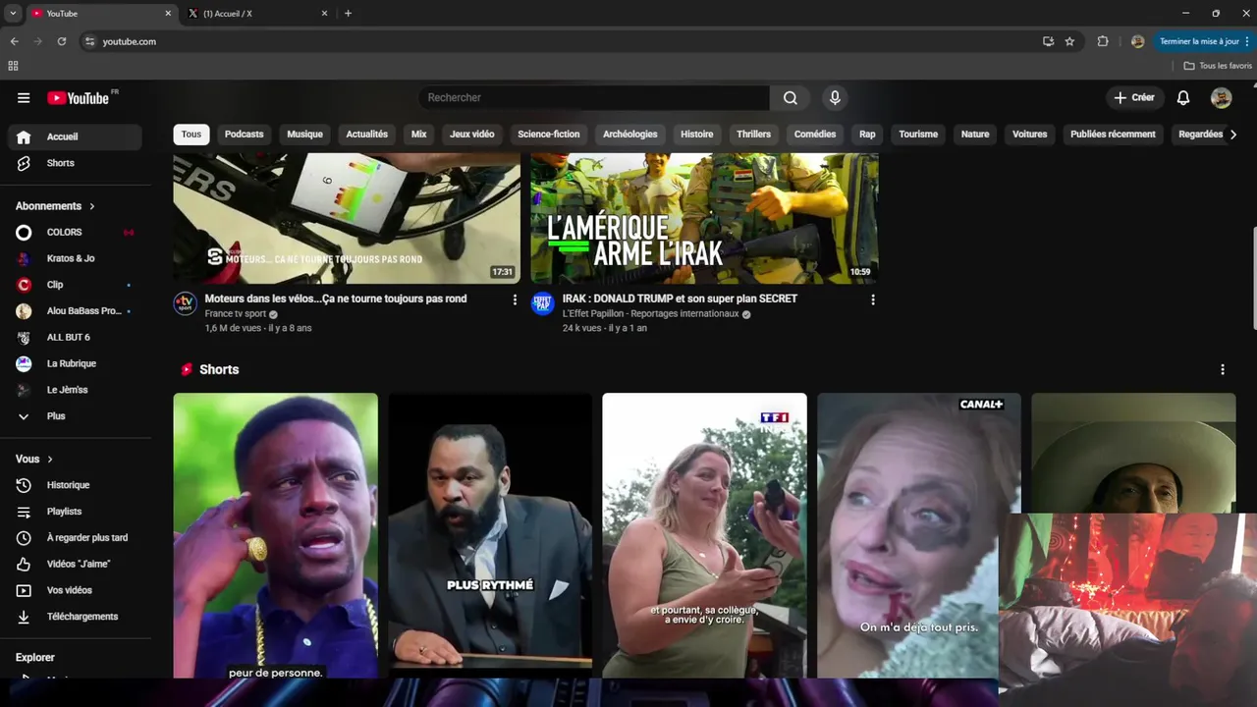
Task: Open Vidéos "J'aime" list
Action: point(75,564)
